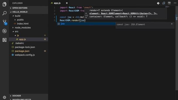Collapse the HELLO_WORLD workspace section
178x100 pixels.
28,12
